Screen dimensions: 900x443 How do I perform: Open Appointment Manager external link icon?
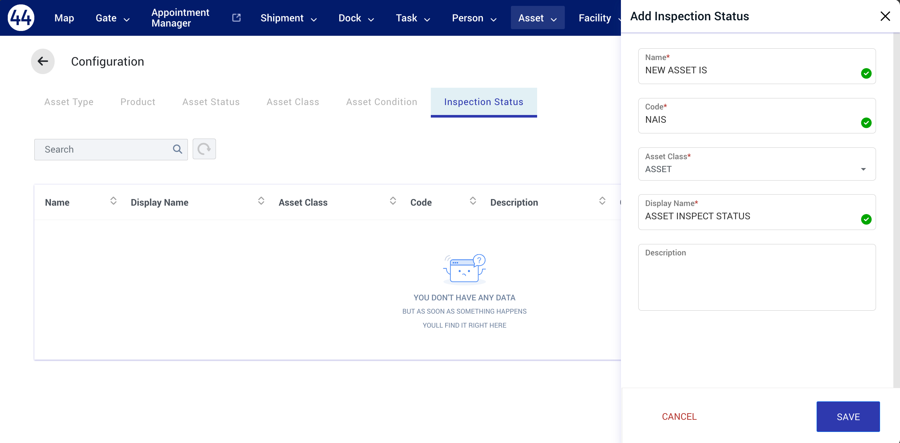pyautogui.click(x=236, y=18)
